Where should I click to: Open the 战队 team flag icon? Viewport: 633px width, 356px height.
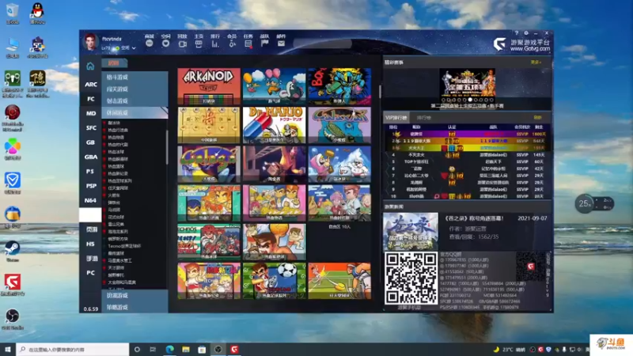click(264, 44)
